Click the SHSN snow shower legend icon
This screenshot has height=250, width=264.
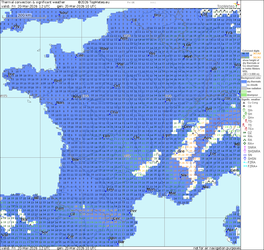(244, 158)
